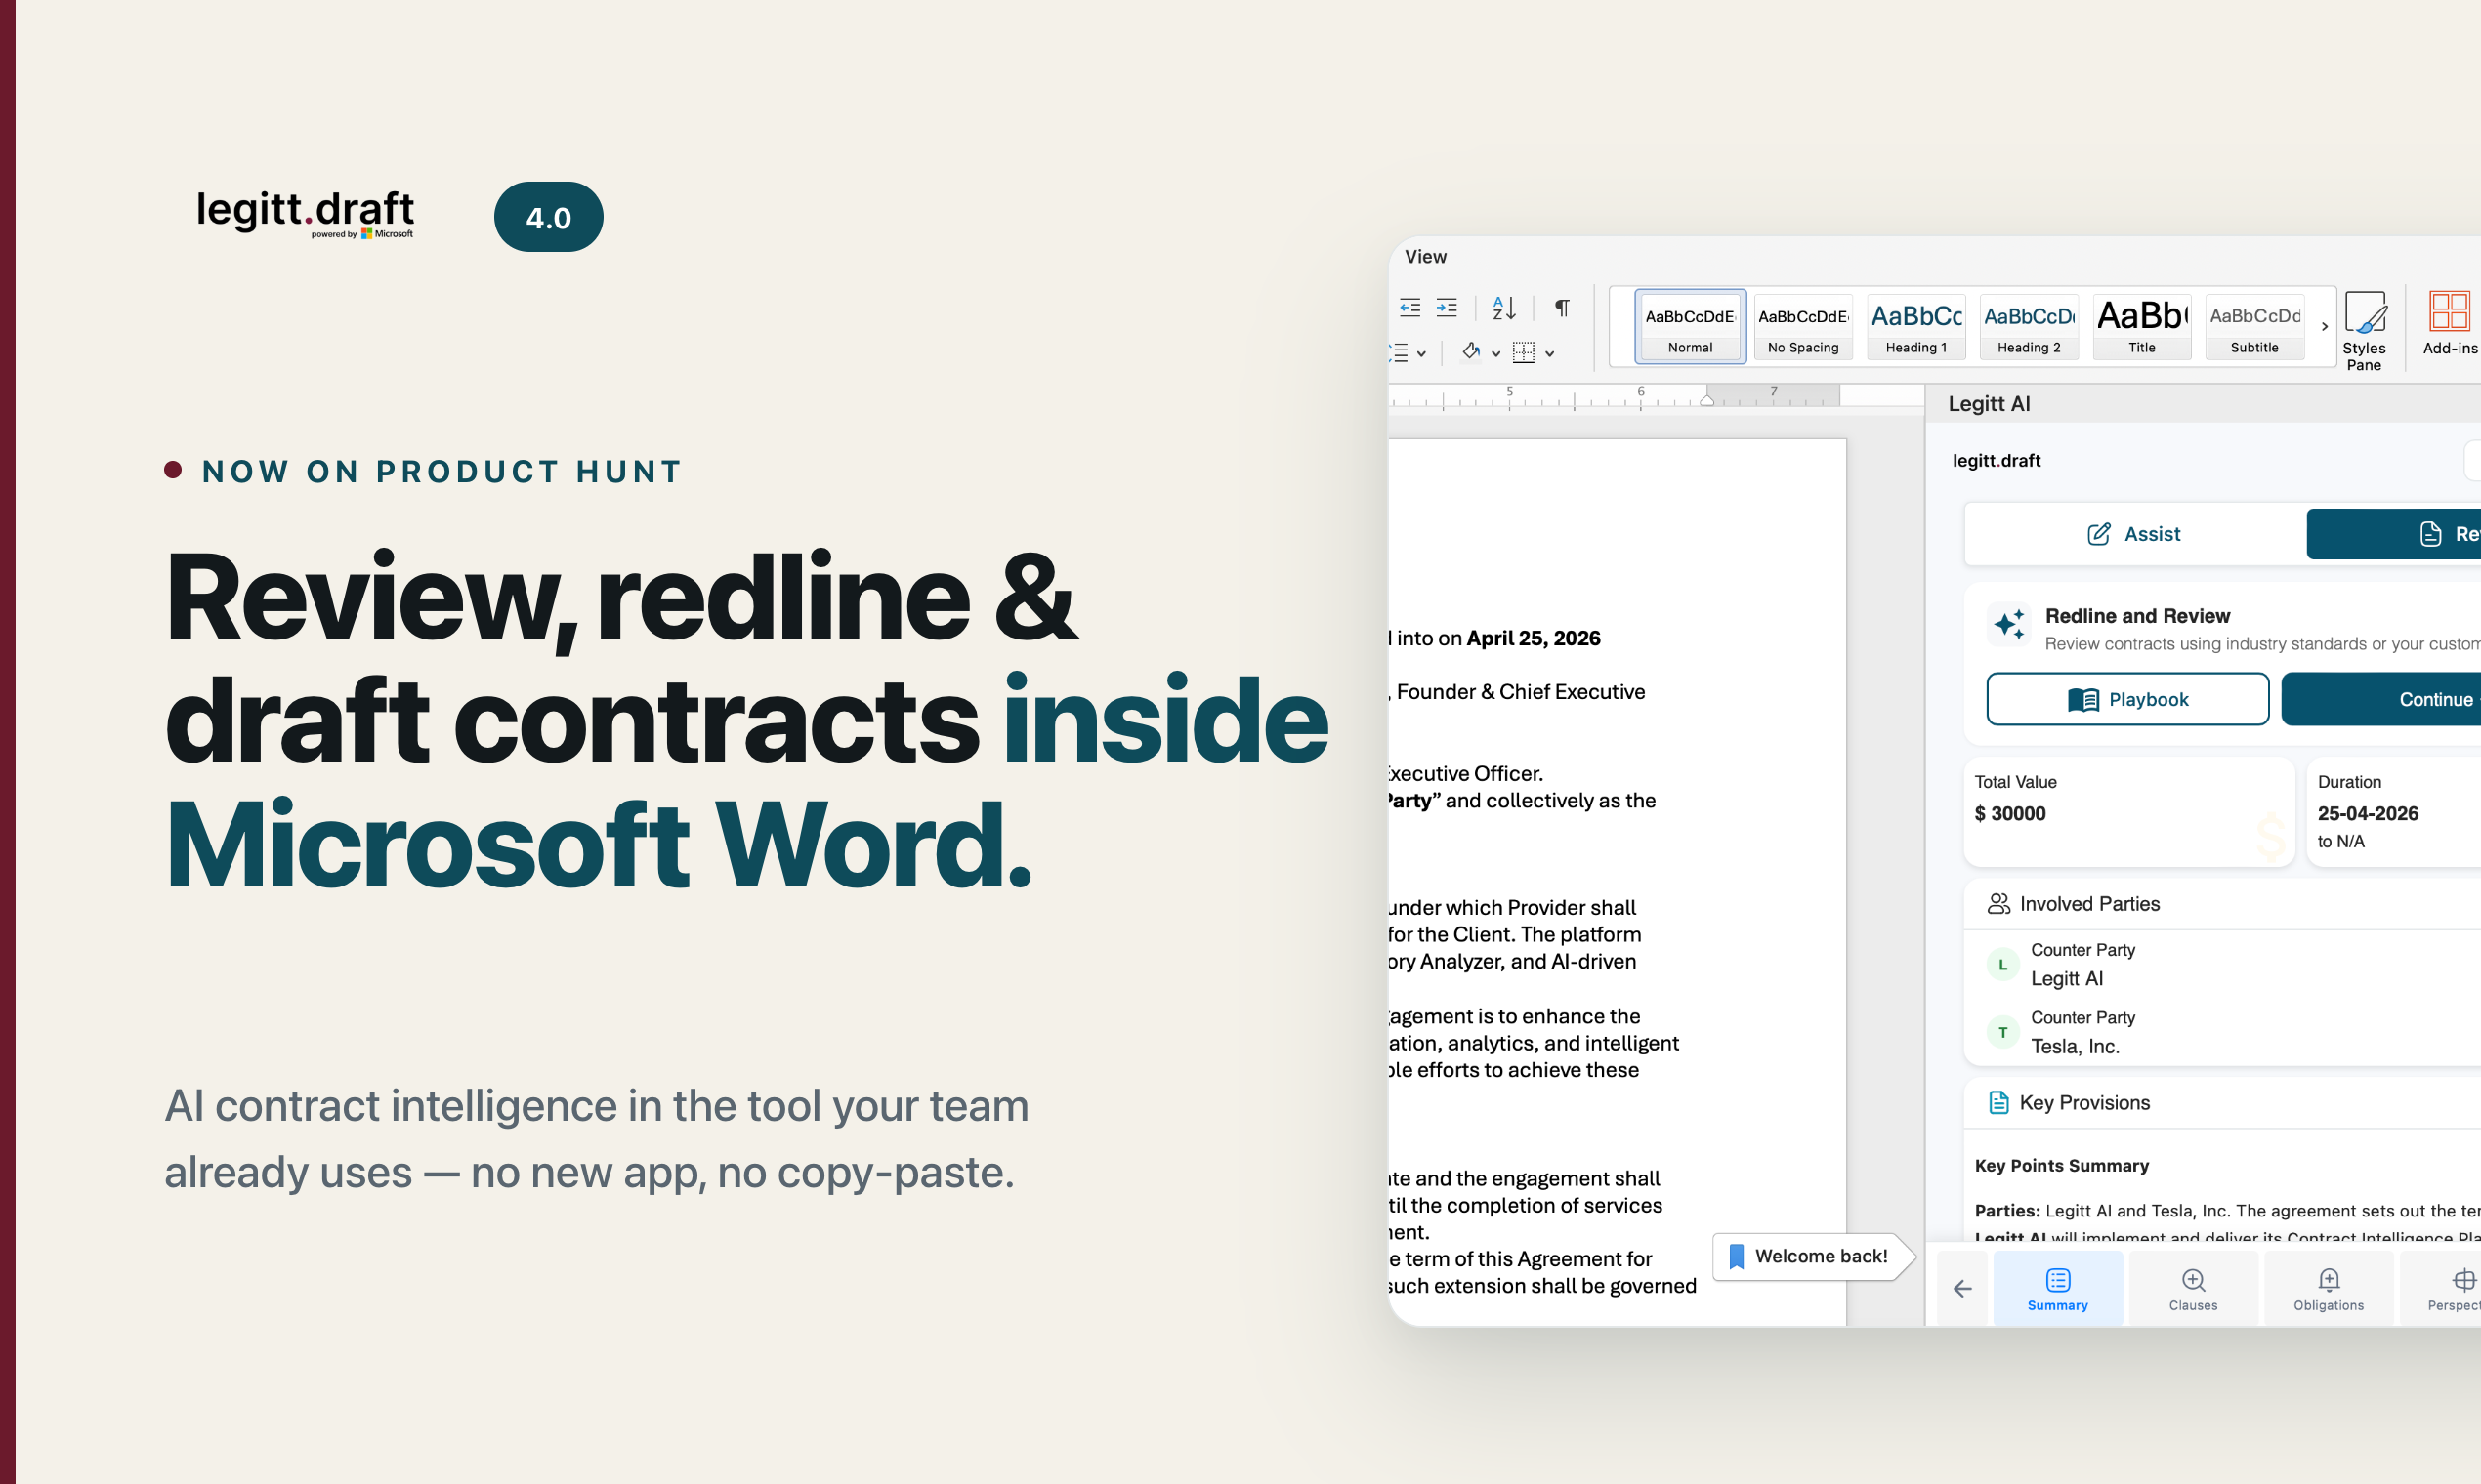The height and width of the screenshot is (1484, 2481).
Task: Apply the Subtitle style
Action: click(2255, 327)
